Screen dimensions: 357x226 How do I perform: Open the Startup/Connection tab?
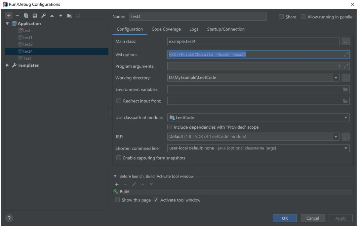(225, 29)
